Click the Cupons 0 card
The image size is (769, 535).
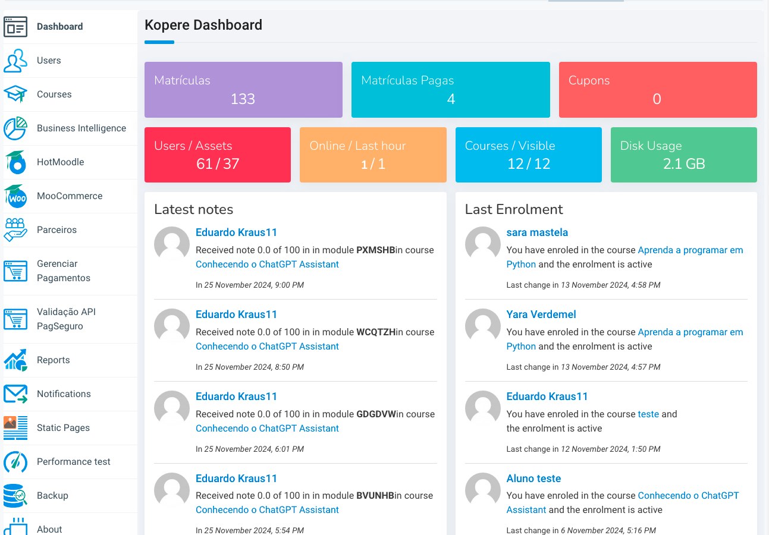[x=658, y=90]
